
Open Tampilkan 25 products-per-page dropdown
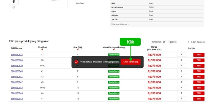tap(166, 42)
